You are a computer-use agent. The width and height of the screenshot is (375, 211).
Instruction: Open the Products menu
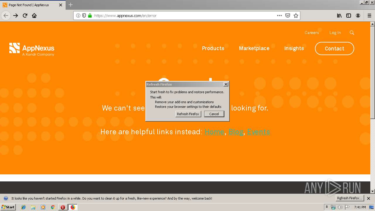coord(213,48)
